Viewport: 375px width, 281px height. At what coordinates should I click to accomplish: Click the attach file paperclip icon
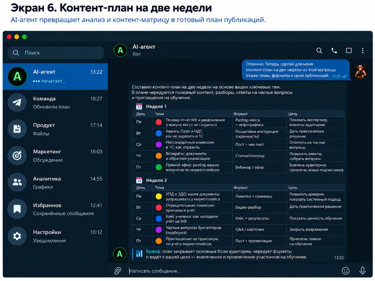click(118, 271)
